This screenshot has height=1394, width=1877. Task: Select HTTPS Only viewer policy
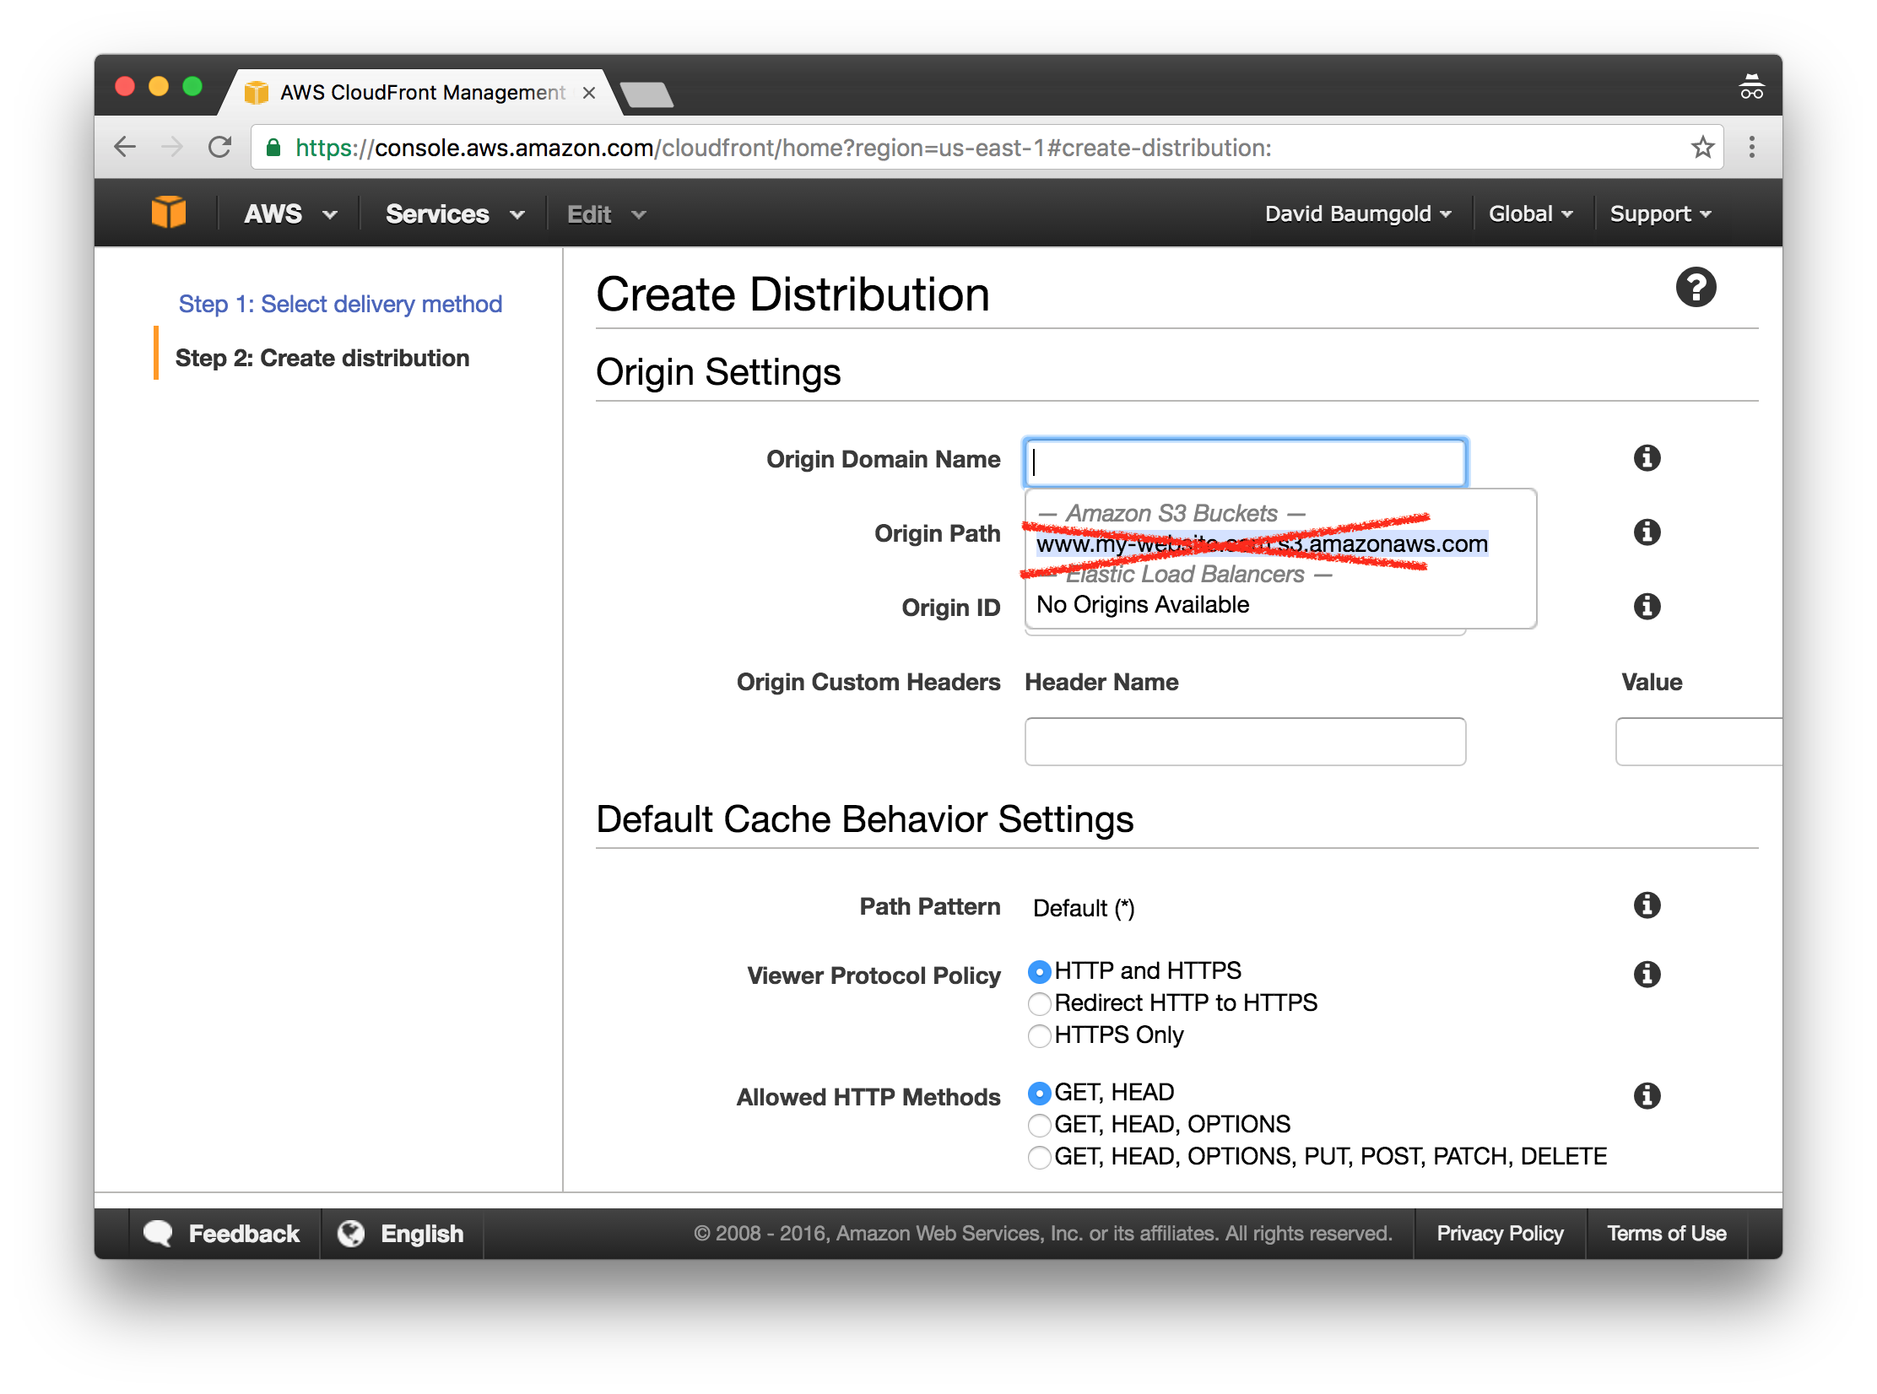pos(1040,1036)
